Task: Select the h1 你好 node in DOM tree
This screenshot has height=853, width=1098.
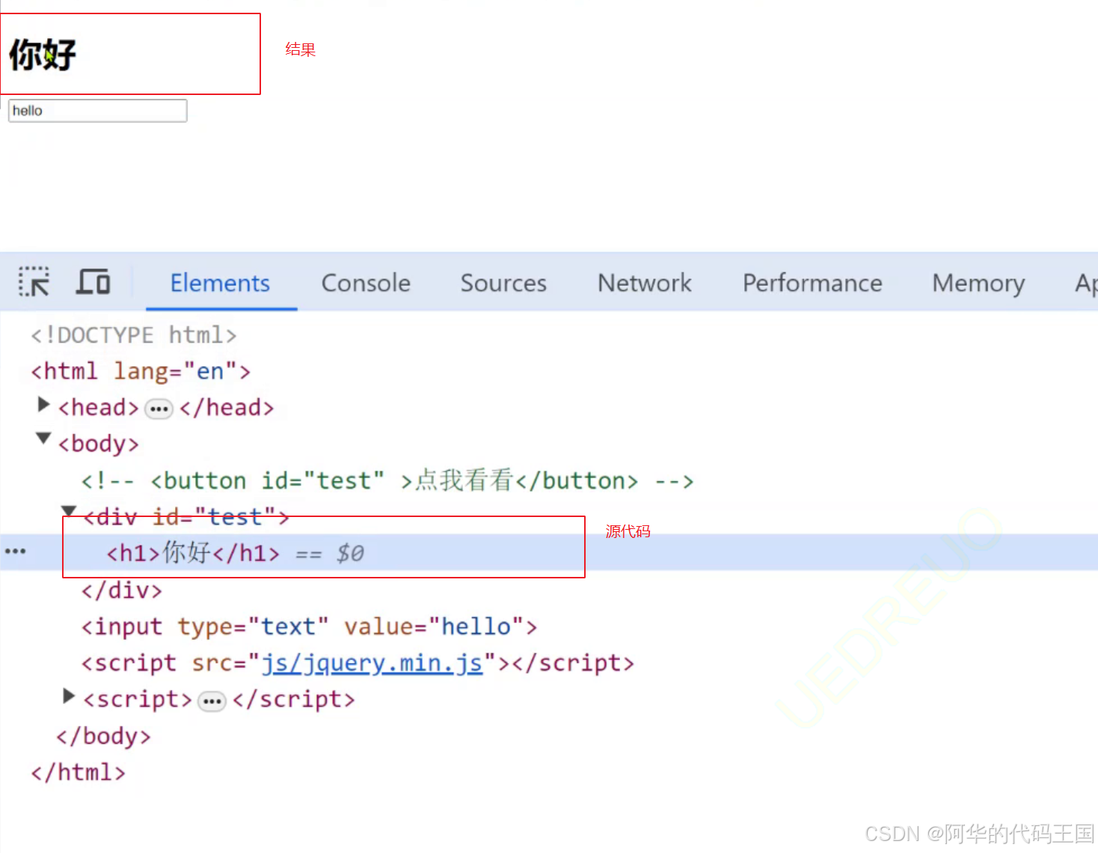Action: (193, 553)
